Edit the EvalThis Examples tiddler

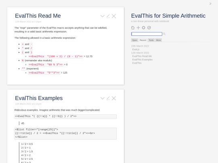(x=108, y=98)
